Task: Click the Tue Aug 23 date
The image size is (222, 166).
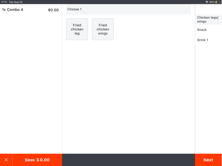Action: click(x=16, y=2)
